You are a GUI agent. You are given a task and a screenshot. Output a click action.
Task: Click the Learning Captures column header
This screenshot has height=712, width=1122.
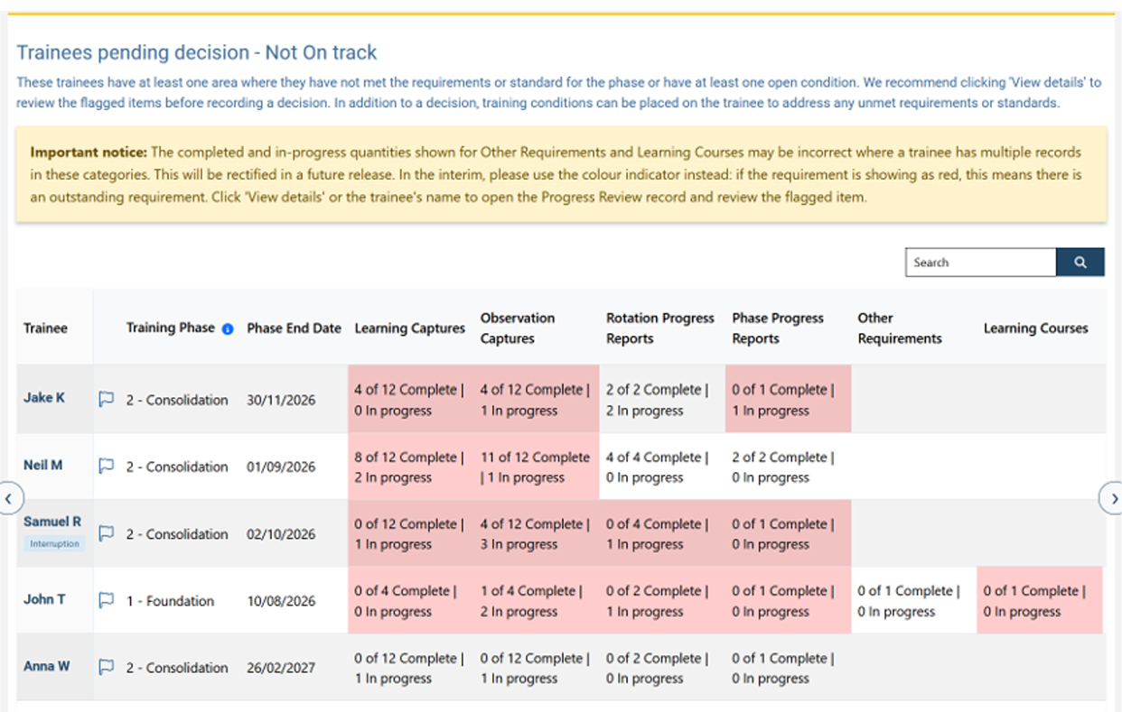[409, 328]
